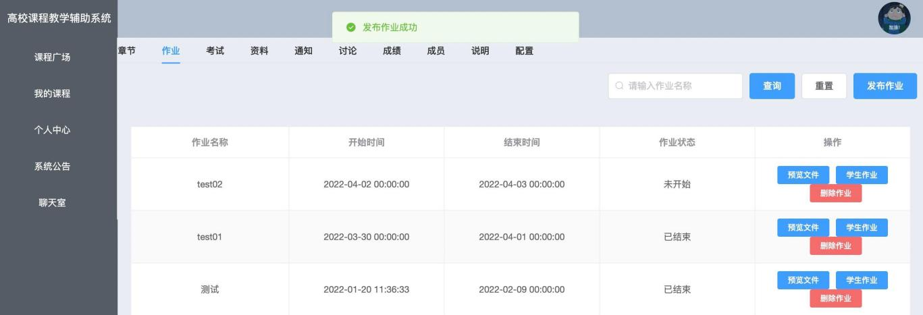This screenshot has height=315, width=923.
Task: Click end time 2022-02-09 00:00:00
Action: coord(522,289)
